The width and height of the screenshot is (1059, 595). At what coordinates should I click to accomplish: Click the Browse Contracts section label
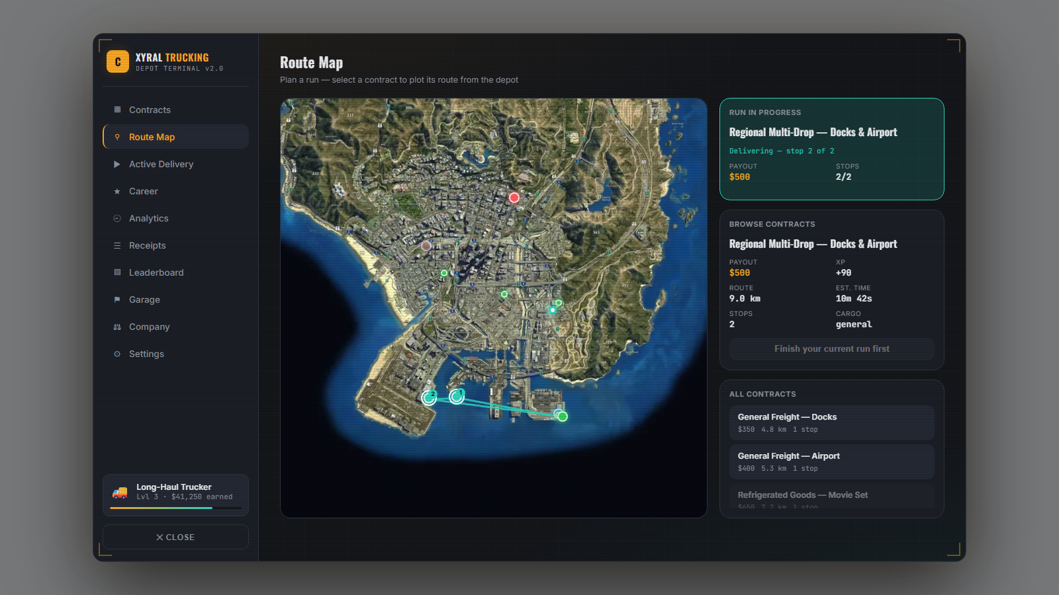[772, 224]
